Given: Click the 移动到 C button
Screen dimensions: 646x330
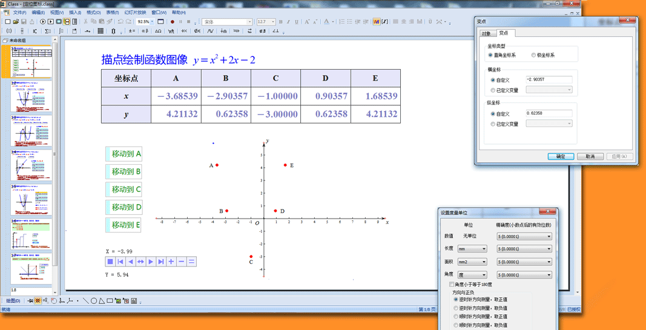Looking at the screenshot, I should tap(124, 190).
